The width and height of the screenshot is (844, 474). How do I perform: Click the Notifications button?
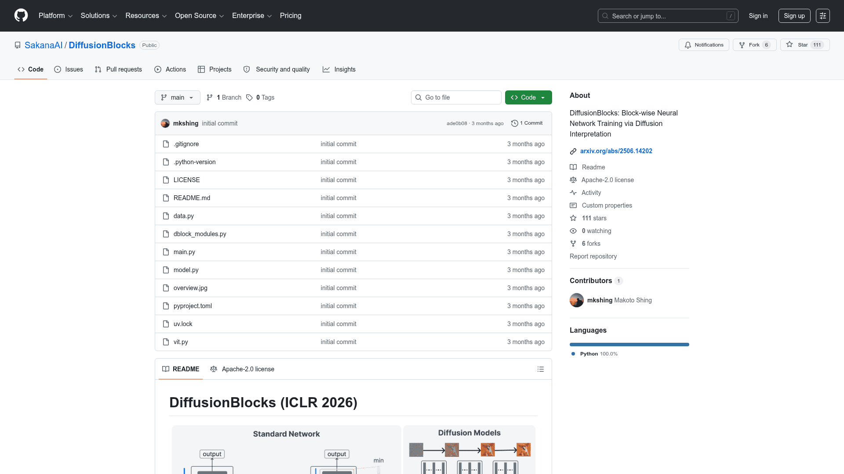tap(704, 45)
